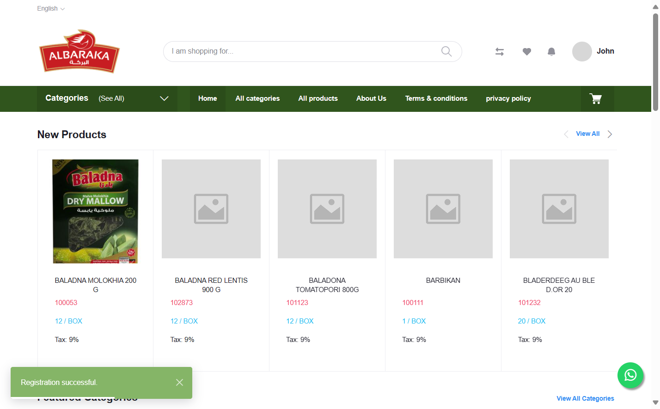Click the 1 / BOX unit text
The height and width of the screenshot is (409, 660).
pyautogui.click(x=414, y=321)
